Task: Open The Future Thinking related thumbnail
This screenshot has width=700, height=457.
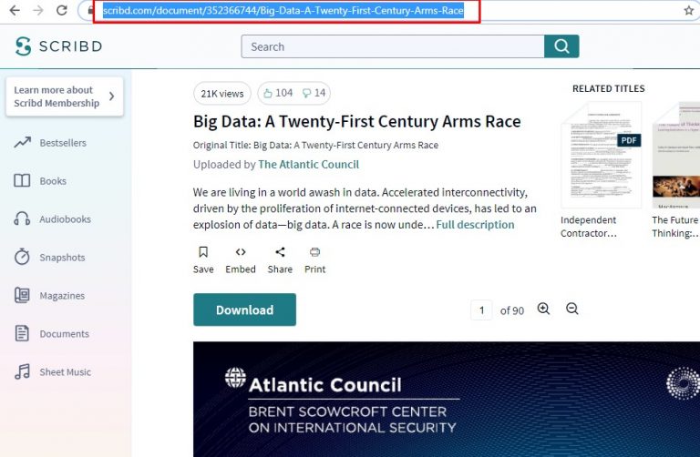Action: click(676, 155)
